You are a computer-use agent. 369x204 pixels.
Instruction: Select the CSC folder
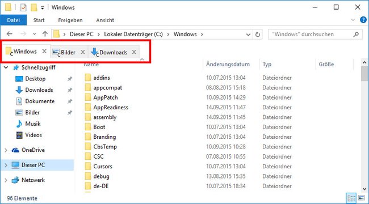tap(98, 156)
